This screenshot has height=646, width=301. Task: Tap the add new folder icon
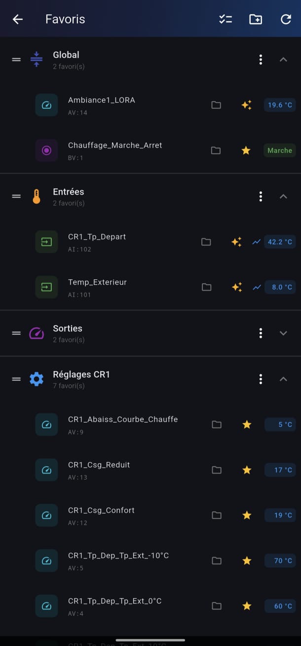pyautogui.click(x=256, y=19)
